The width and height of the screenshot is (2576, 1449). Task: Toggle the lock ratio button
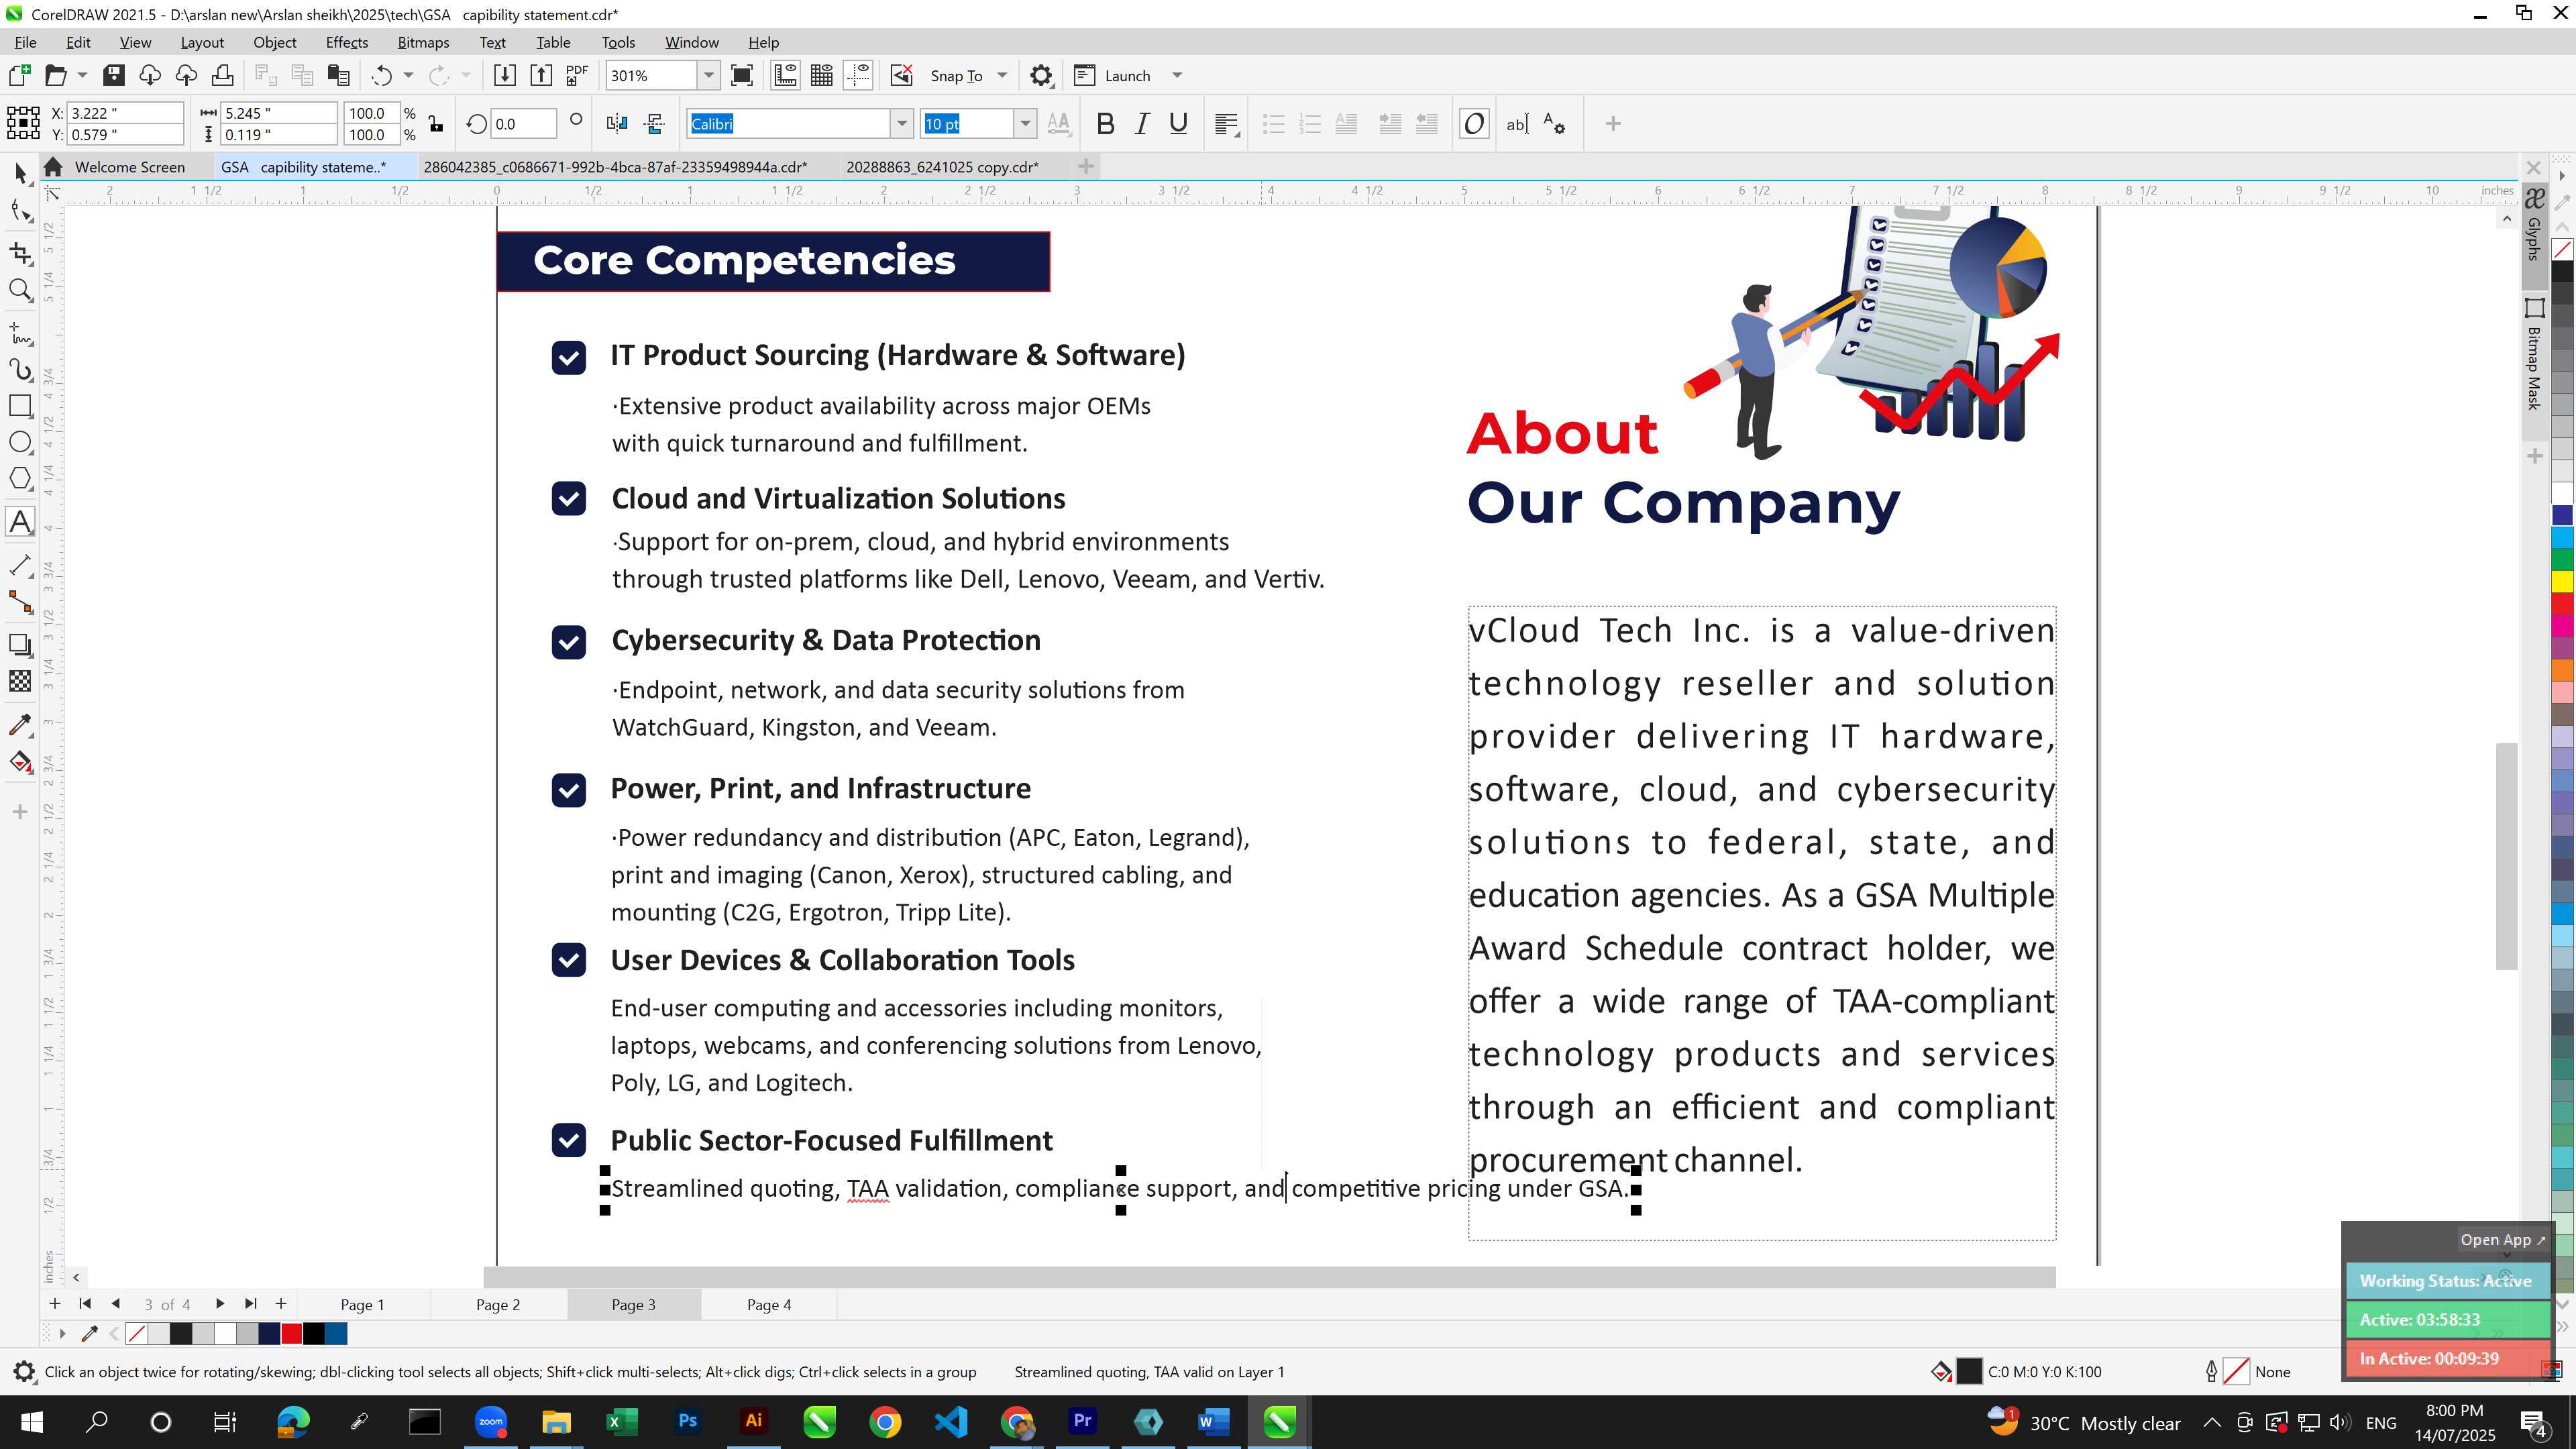[x=436, y=124]
